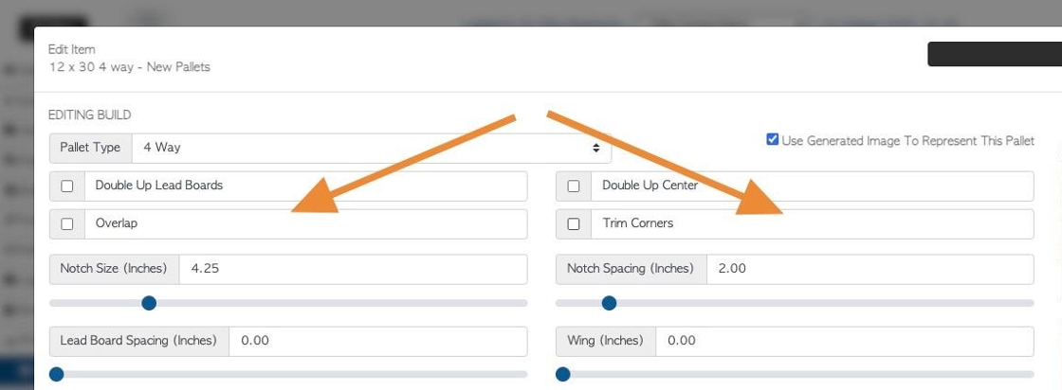The width and height of the screenshot is (1062, 390).
Task: Click the dark button in the dialog header
Action: [995, 54]
